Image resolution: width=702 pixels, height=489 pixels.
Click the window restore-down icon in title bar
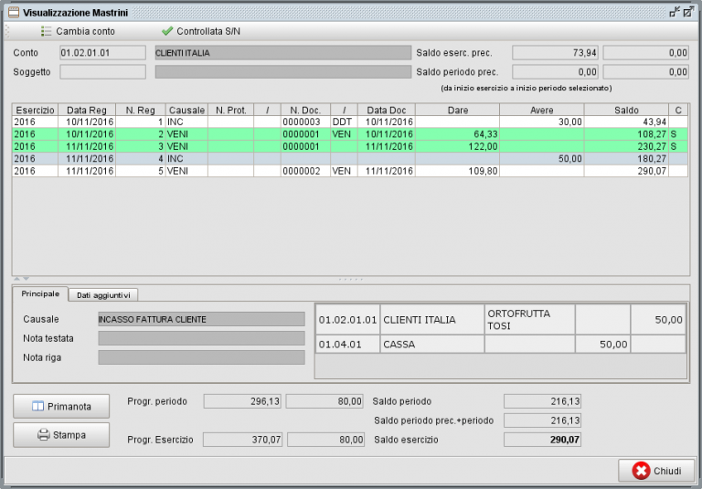(675, 12)
